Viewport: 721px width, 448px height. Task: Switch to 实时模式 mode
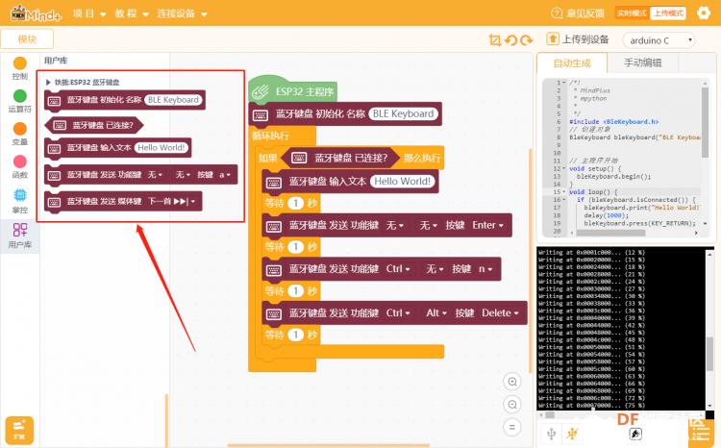click(x=632, y=13)
